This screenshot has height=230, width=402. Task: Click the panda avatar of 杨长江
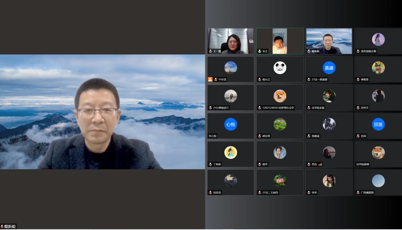(280, 68)
